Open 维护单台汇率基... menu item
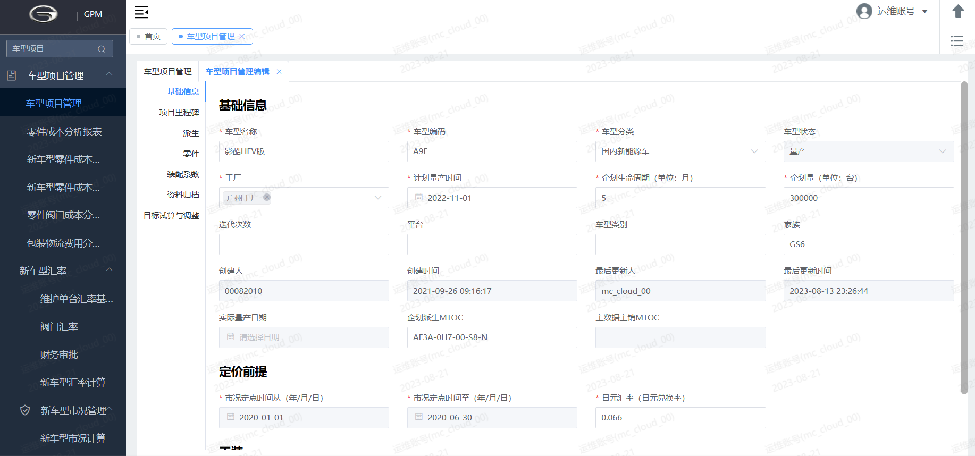Viewport: 975px width, 456px height. (x=63, y=299)
